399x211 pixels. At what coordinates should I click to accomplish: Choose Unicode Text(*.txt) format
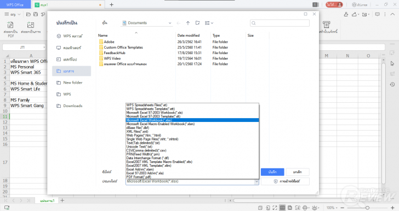pyautogui.click(x=192, y=146)
